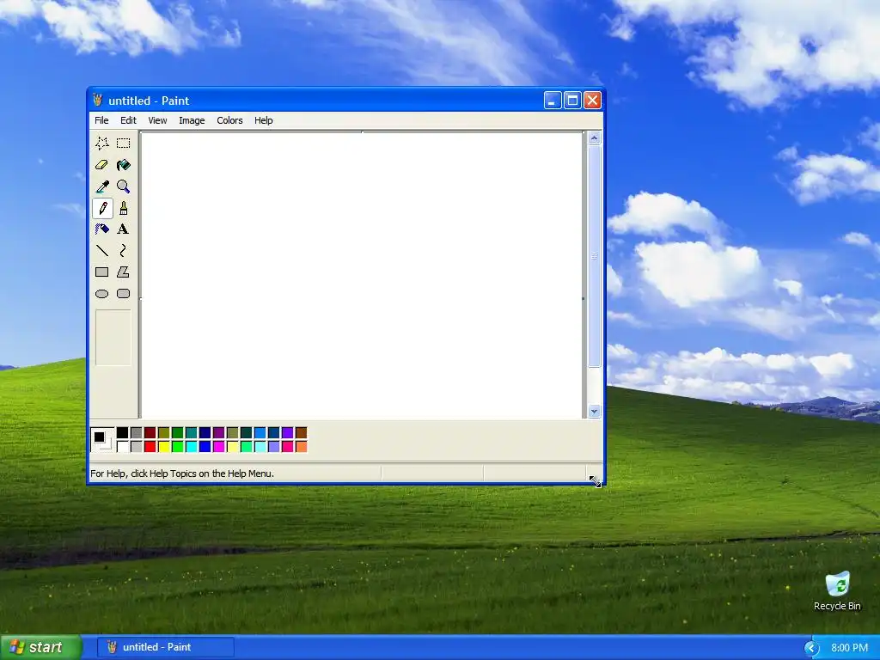Select the Rectangle shape tool
880x660 pixels.
click(102, 272)
